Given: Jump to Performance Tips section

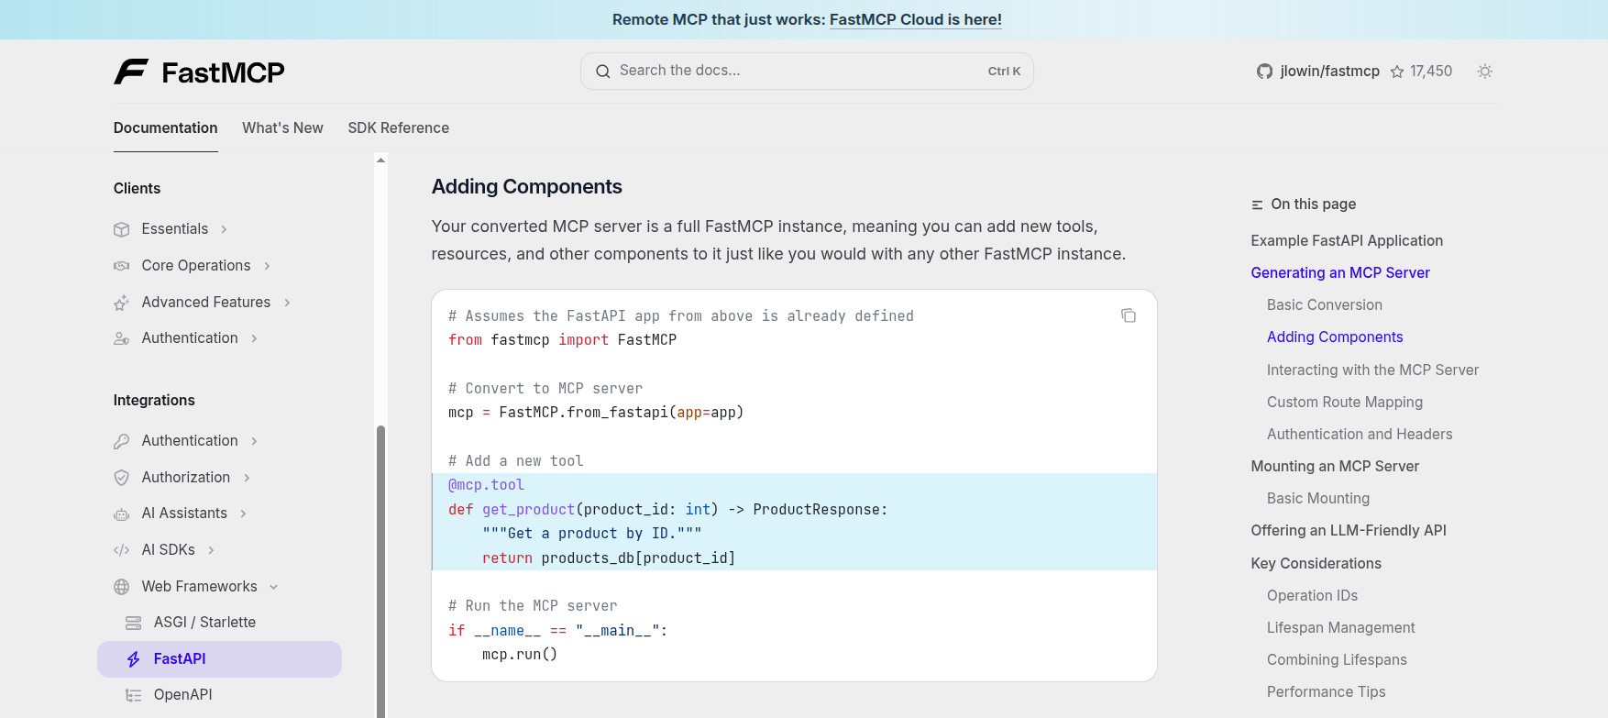Looking at the screenshot, I should point(1326,691).
